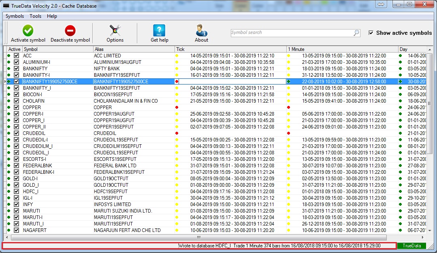Click the green Activate symbol checkmark icon
Screen dimensions: 437x253
[28, 30]
